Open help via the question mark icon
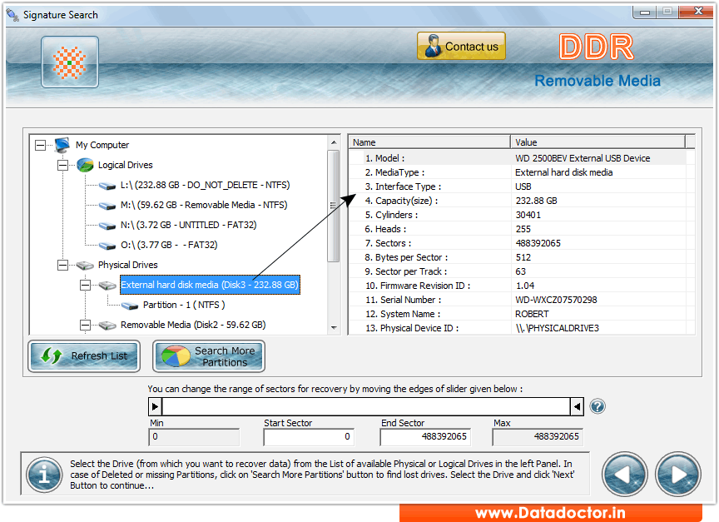The width and height of the screenshot is (719, 522). click(x=598, y=406)
